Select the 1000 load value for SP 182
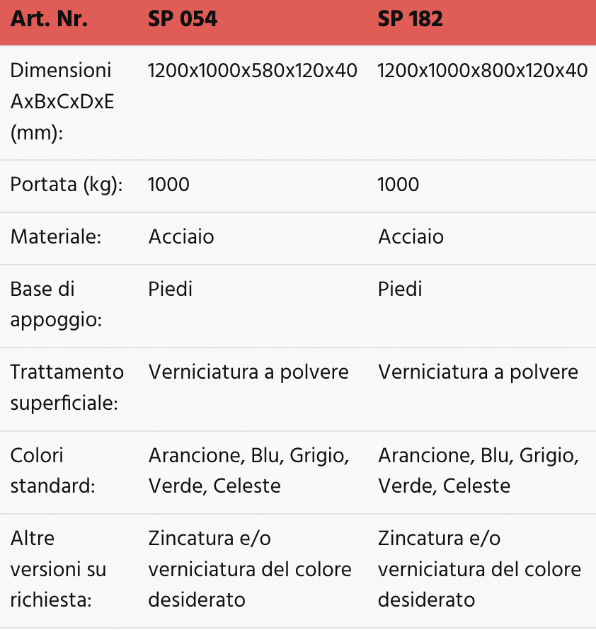Screen dimensions: 596x630 [x=399, y=185]
